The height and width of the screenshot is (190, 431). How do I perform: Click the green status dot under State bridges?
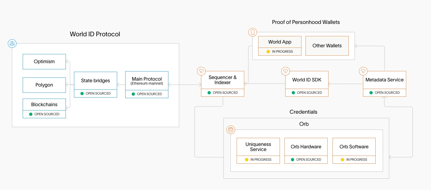point(82,94)
